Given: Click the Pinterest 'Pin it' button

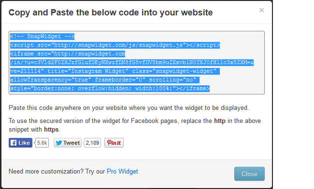Looking at the screenshot, I should coord(114,143).
